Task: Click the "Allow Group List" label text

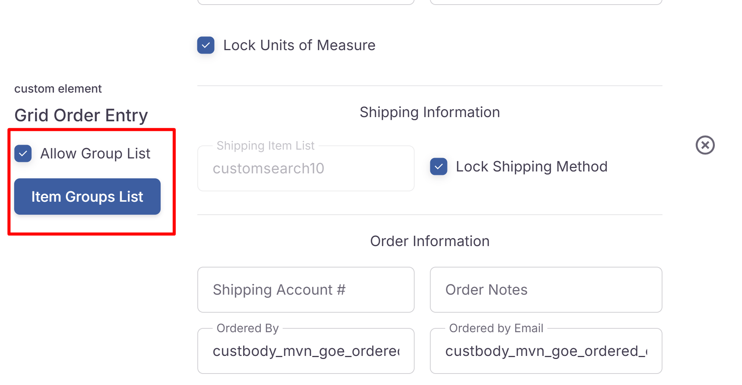Action: pyautogui.click(x=95, y=153)
